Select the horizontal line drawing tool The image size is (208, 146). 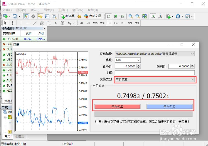tap(28, 23)
